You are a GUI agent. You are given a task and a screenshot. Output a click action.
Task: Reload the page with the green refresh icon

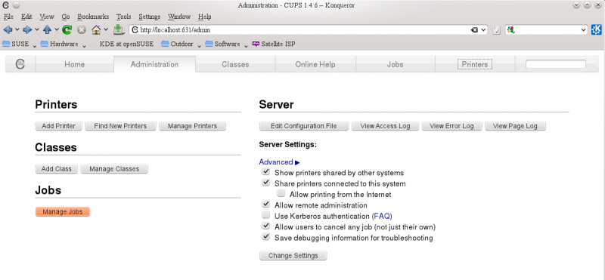pyautogui.click(x=67, y=29)
